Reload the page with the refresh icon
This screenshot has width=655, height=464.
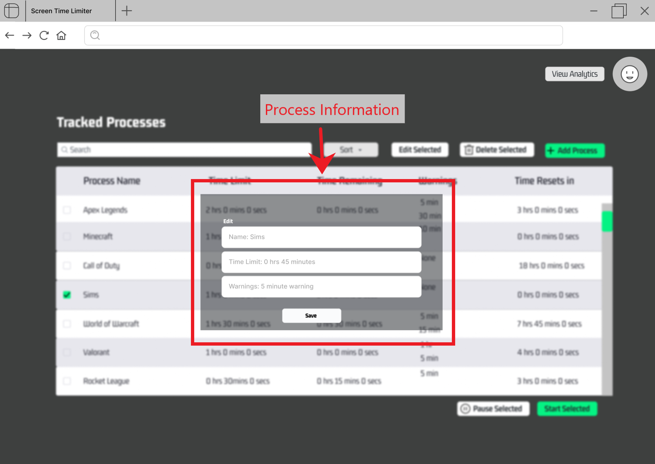click(44, 35)
